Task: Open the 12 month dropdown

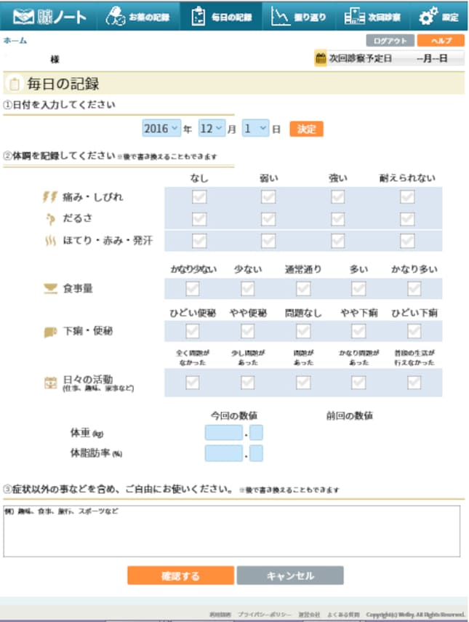Action: tap(212, 129)
